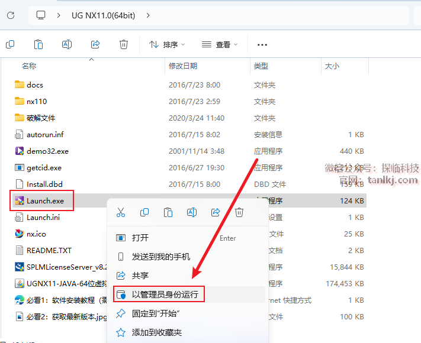Click the delete trash icon in top toolbar
Image resolution: width=421 pixels, height=343 pixels.
[124, 44]
